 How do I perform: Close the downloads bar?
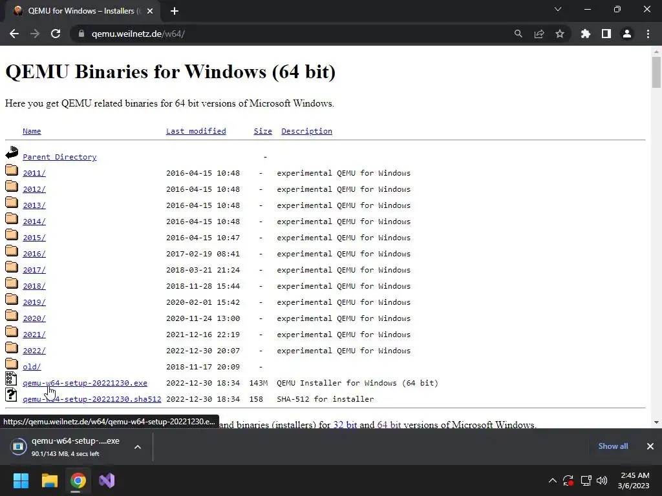pos(650,446)
